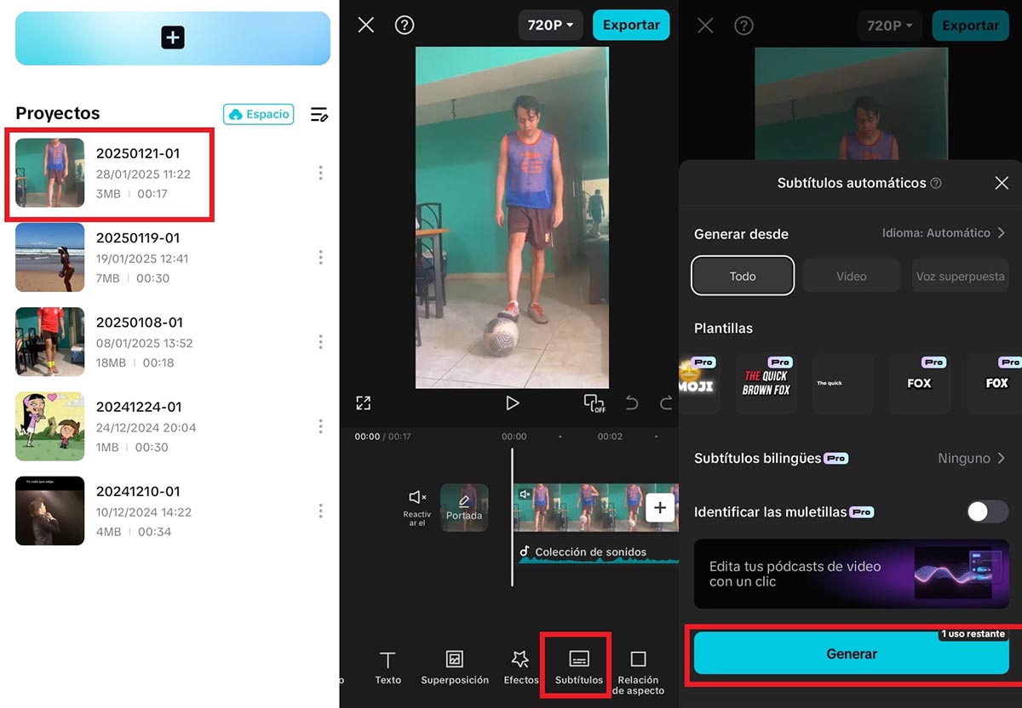This screenshot has height=708, width=1022.
Task: Toggle the keyframe OFF icon
Action: (594, 403)
